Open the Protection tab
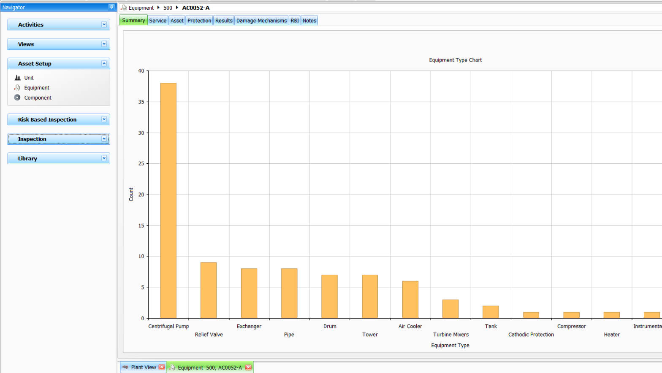 tap(199, 20)
